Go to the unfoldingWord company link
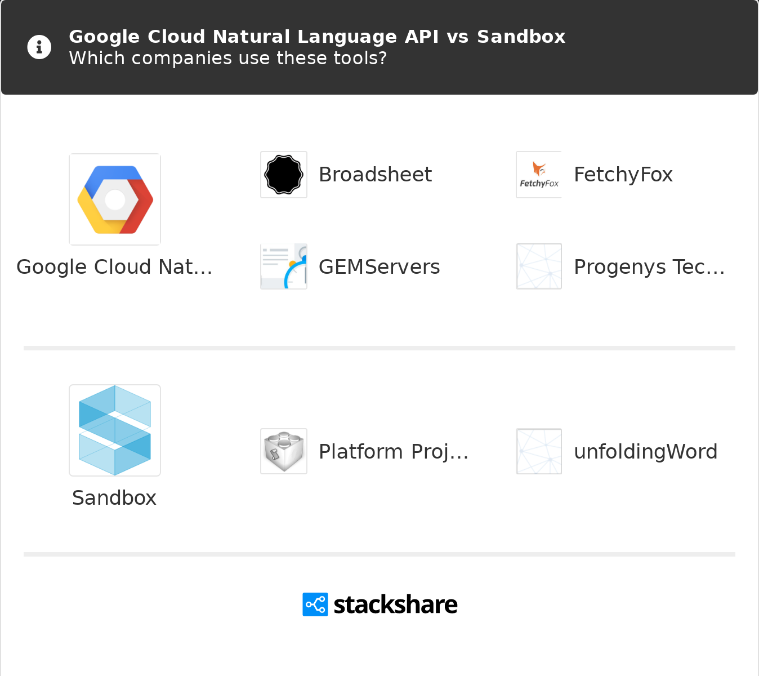Image resolution: width=759 pixels, height=676 pixels. pyautogui.click(x=645, y=452)
